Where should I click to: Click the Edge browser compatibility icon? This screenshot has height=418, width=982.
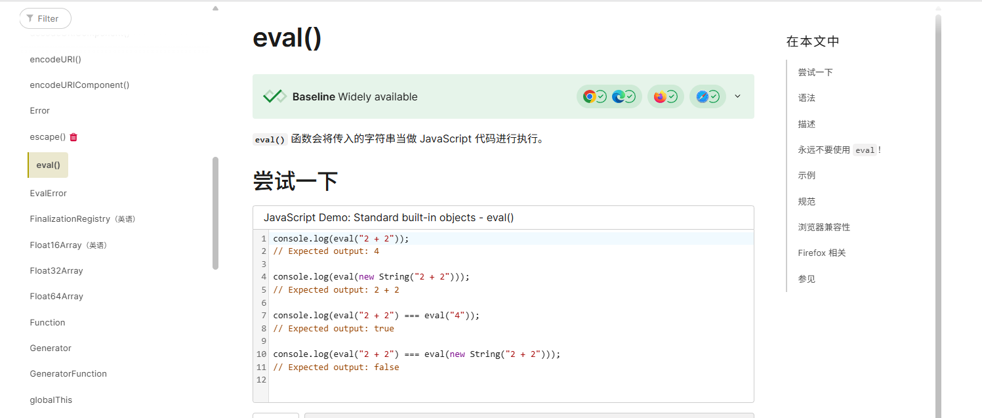pos(618,96)
